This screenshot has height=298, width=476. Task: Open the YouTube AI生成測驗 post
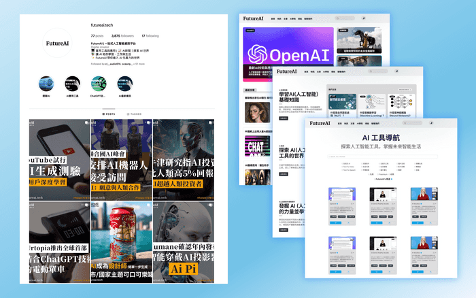pyautogui.click(x=60, y=160)
